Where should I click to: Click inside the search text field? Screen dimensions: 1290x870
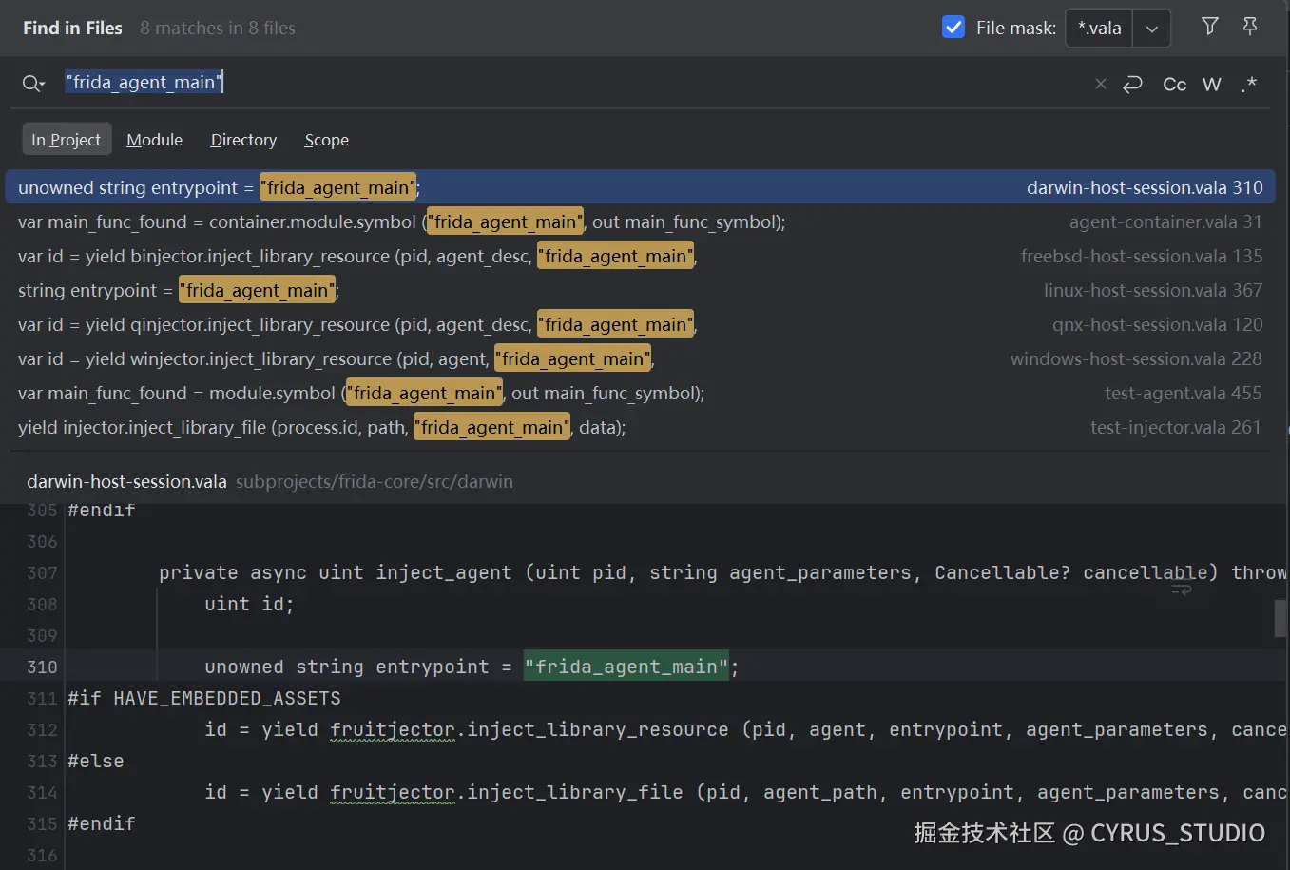570,83
